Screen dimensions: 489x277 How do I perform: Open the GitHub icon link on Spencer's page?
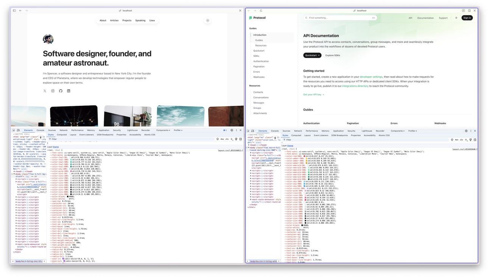[x=61, y=91]
